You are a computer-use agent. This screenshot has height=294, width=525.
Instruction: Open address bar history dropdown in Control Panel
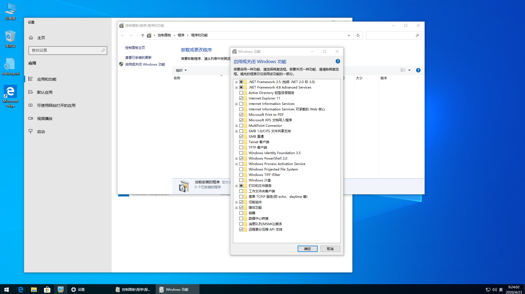pos(349,35)
